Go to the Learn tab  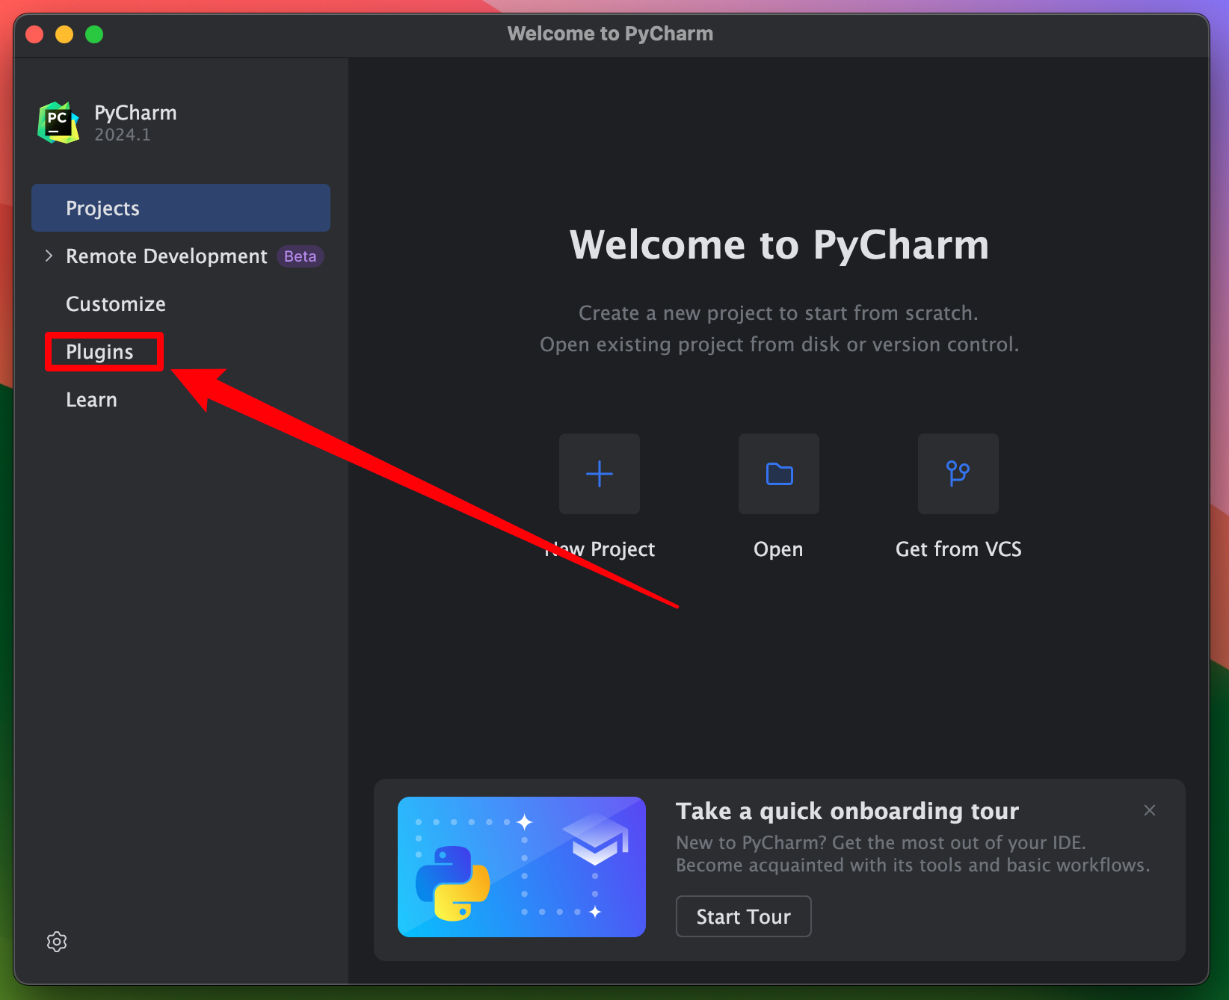91,400
